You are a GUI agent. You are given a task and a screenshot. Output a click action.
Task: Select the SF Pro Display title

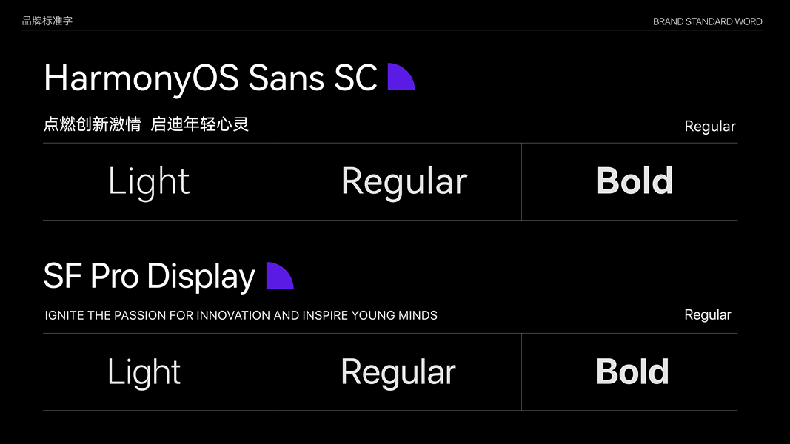coord(149,276)
